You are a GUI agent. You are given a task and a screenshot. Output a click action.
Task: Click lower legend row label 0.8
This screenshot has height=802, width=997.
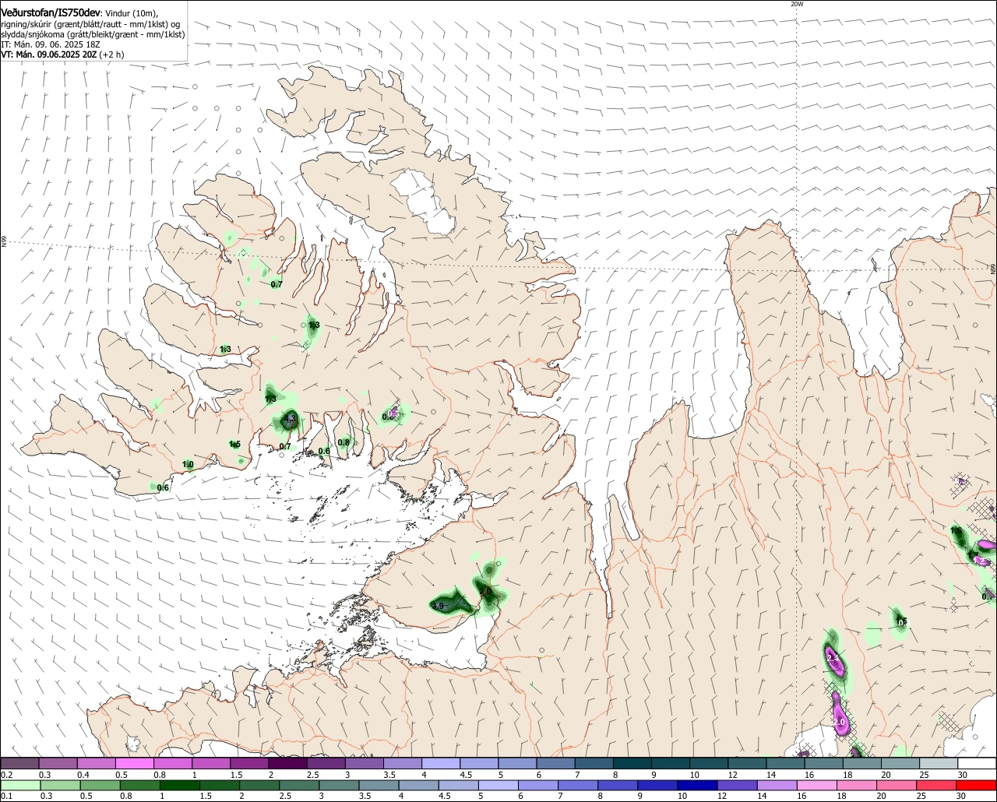point(126,796)
